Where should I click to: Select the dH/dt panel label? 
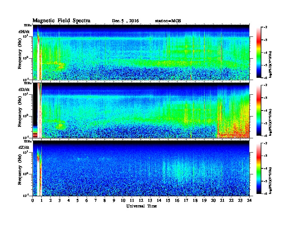pos(24,32)
